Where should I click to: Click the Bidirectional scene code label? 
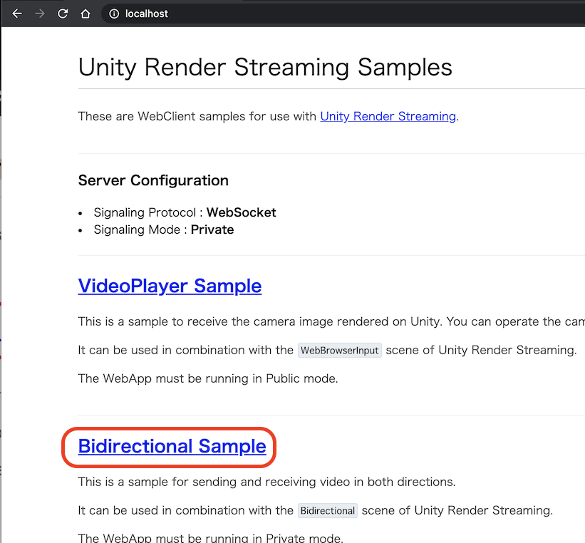pyautogui.click(x=327, y=510)
